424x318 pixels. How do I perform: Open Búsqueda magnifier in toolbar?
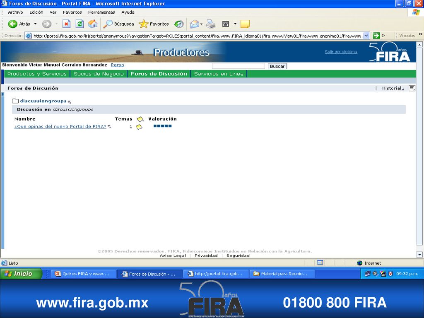[118, 24]
